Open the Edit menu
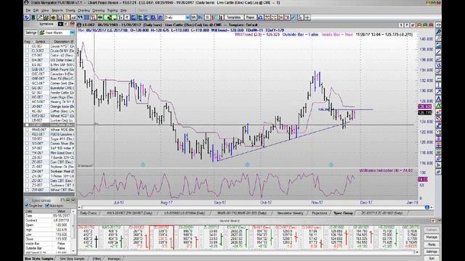The image size is (465, 261). point(36,10)
